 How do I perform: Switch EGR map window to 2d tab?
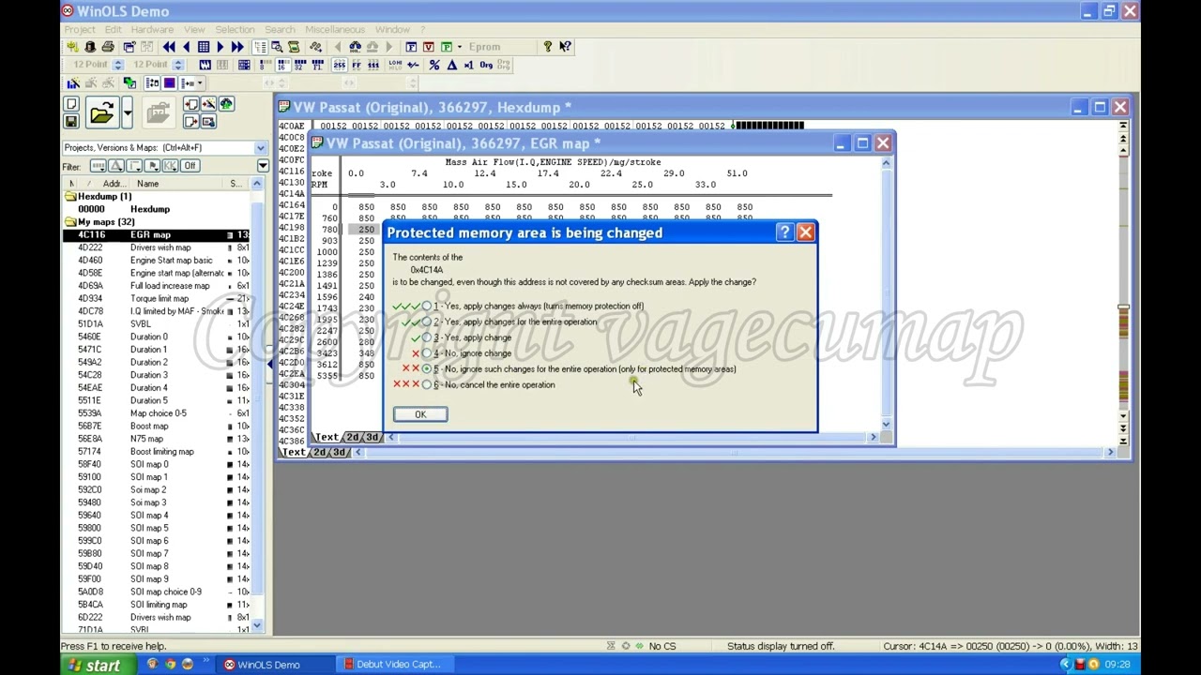(x=353, y=438)
